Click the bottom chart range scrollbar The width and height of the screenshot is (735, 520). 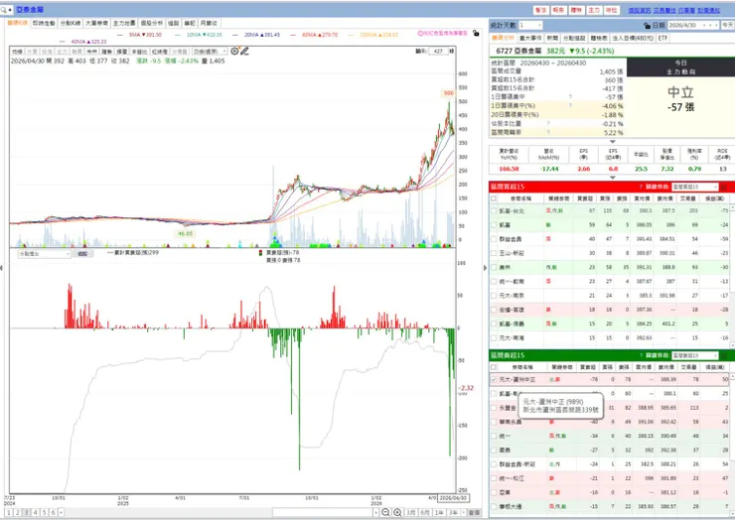(x=325, y=512)
